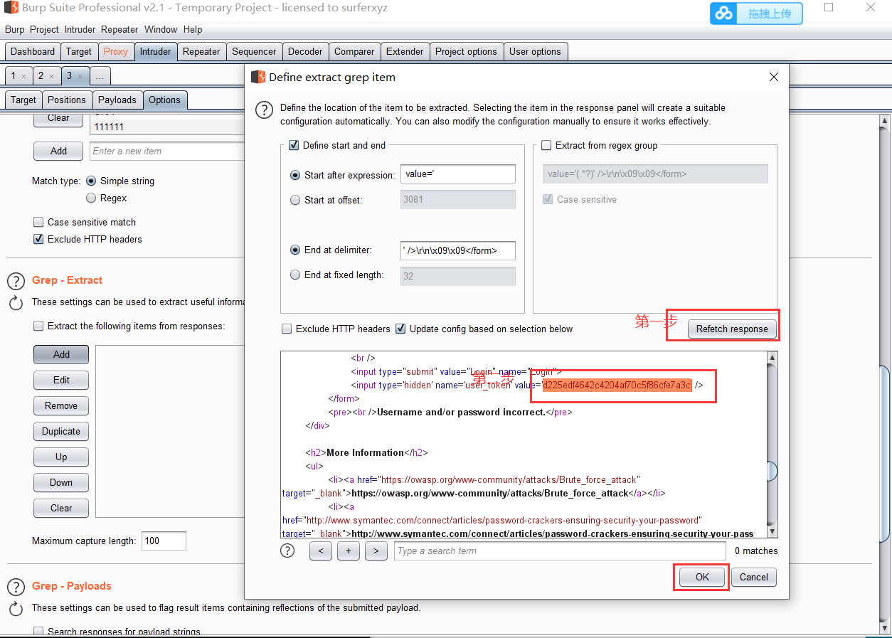
Task: Toggle Update config based on selection
Action: click(x=400, y=329)
